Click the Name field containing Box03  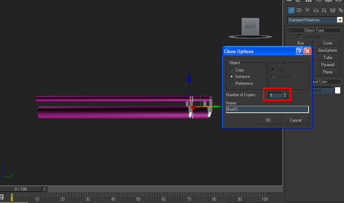(x=267, y=109)
